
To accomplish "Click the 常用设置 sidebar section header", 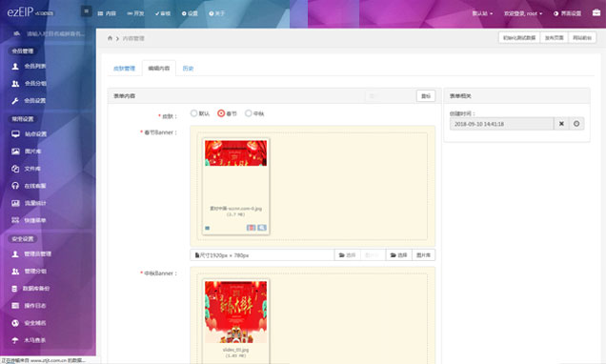I will pyautogui.click(x=23, y=119).
